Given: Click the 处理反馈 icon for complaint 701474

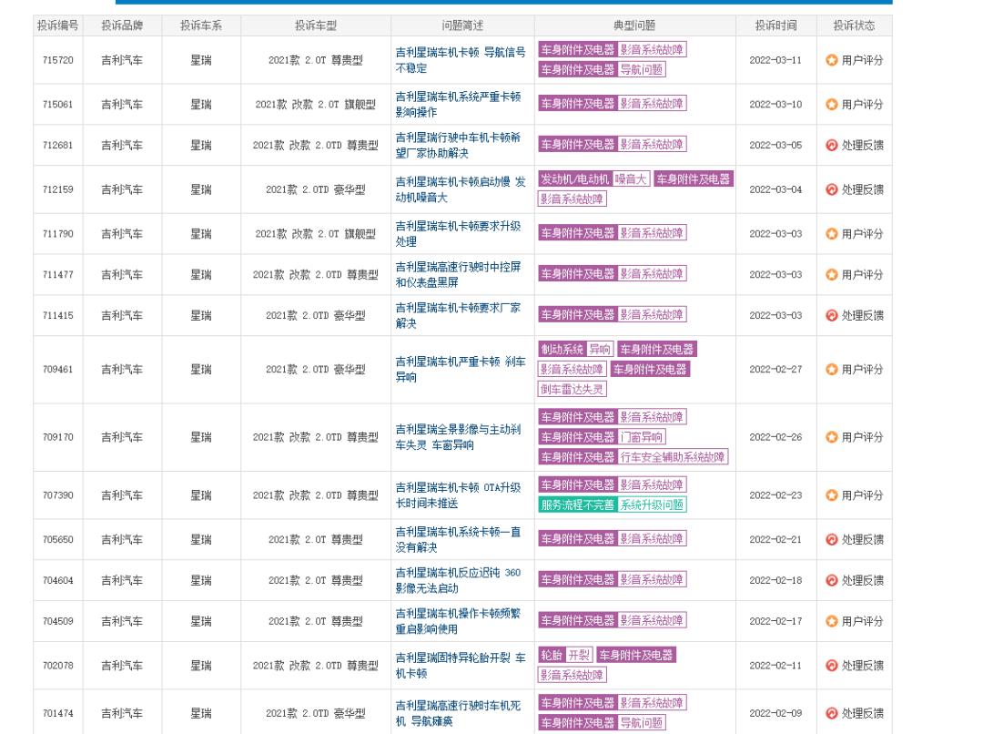Looking at the screenshot, I should pyautogui.click(x=831, y=713).
